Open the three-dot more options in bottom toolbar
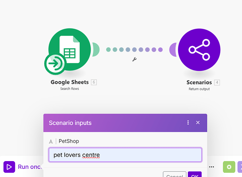The width and height of the screenshot is (242, 177). coord(212,167)
